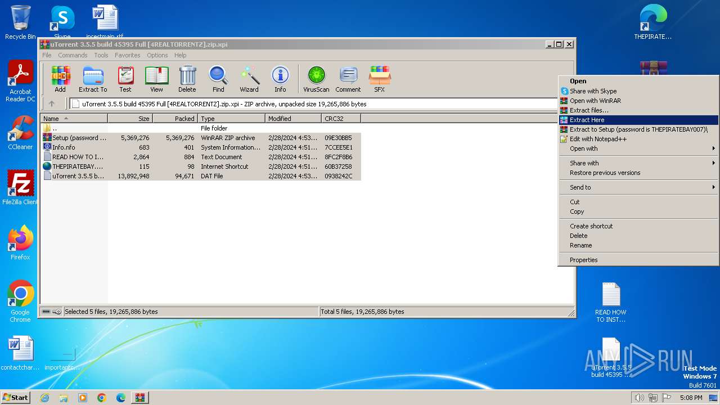Click the Delete trash bin icon in the WinRAR toolbar

pos(187,79)
